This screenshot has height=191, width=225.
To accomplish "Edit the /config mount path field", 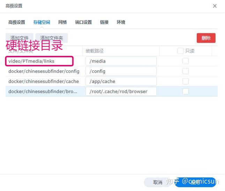I will tap(121, 71).
